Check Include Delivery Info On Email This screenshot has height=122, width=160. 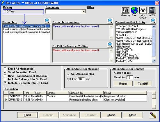tap(5, 79)
